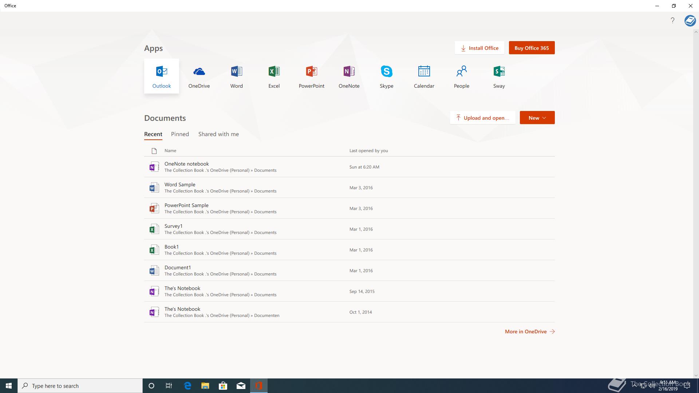Click the scrollbar up arrow
Screen dimensions: 699x393
click(x=696, y=32)
